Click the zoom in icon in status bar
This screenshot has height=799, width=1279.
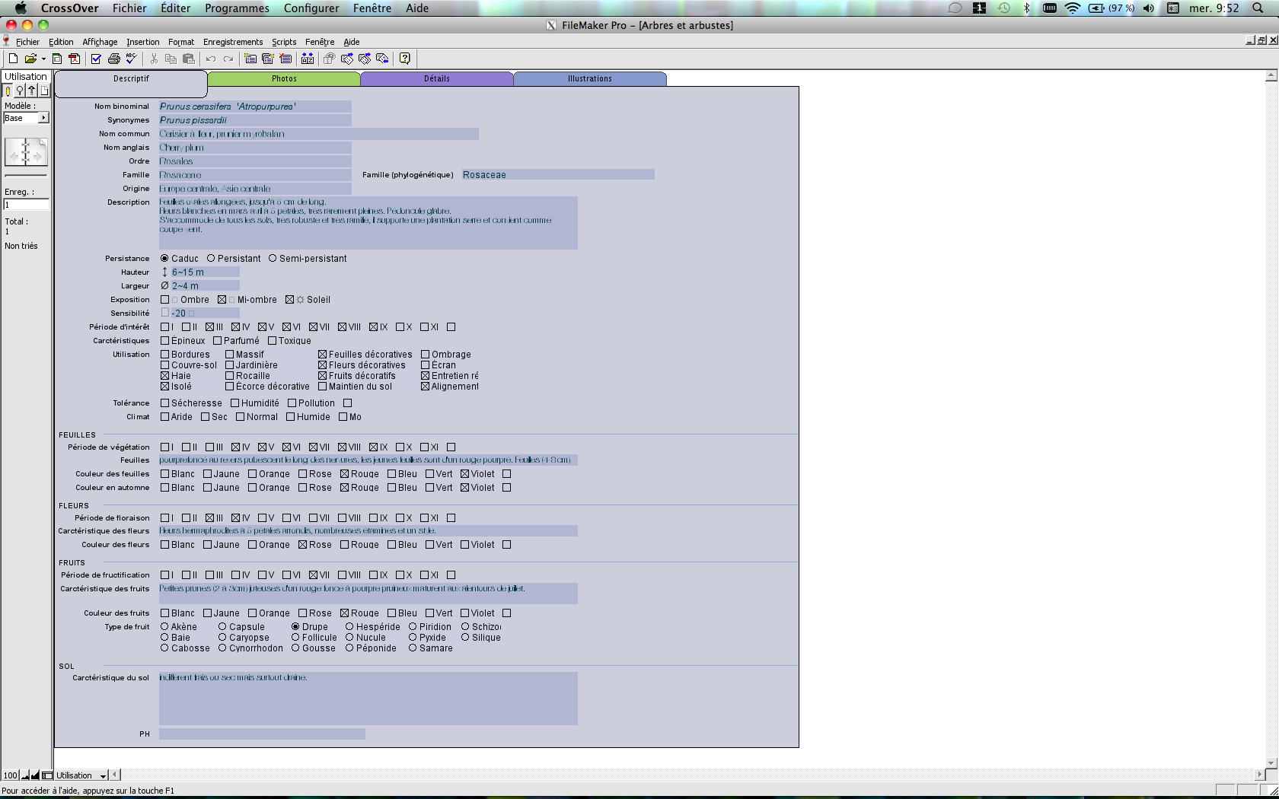35,775
